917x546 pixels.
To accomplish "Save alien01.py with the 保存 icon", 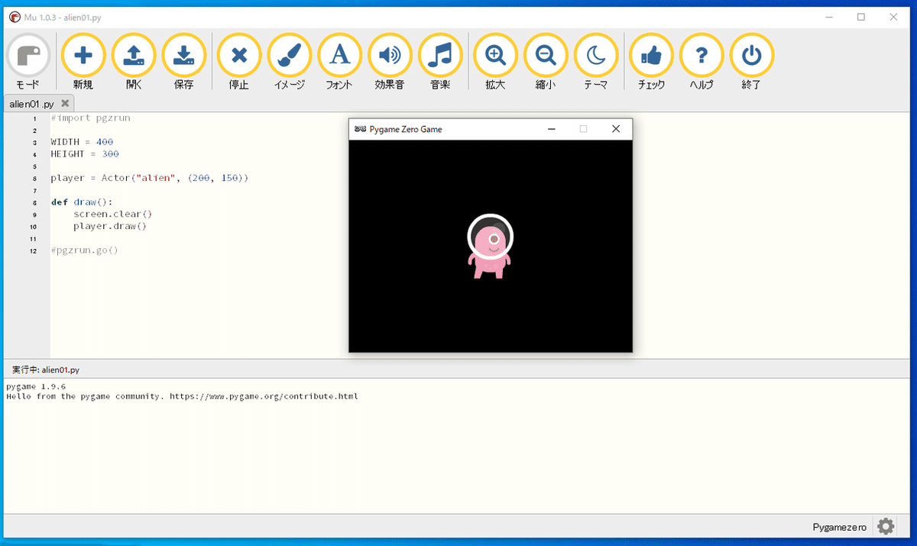I will tap(184, 54).
